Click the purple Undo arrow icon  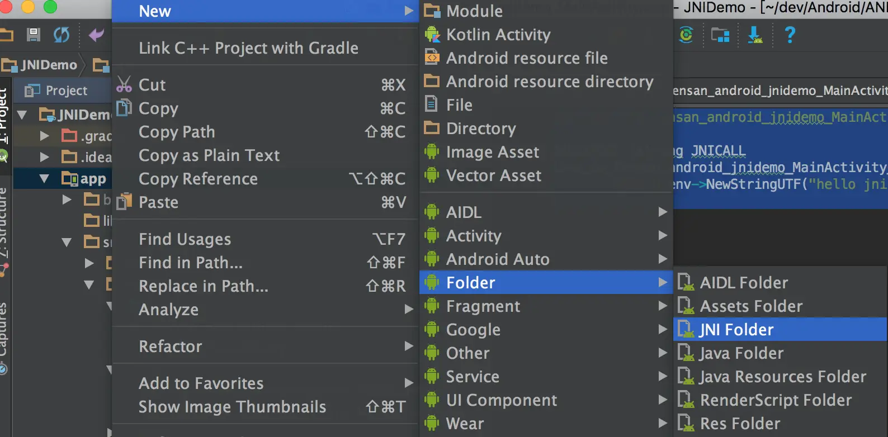tap(96, 35)
